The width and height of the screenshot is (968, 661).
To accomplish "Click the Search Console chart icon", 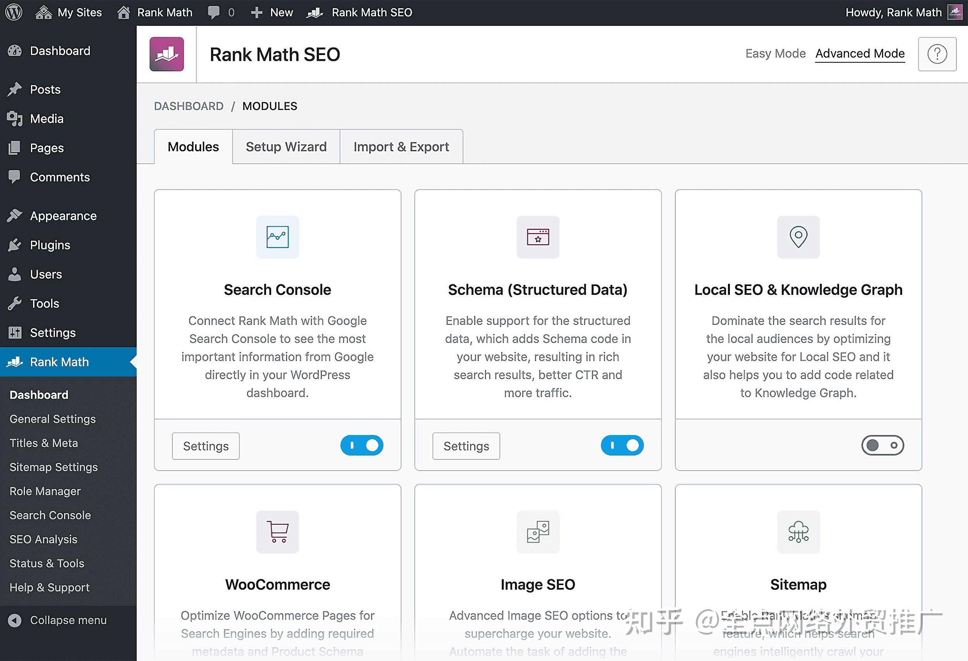I will click(277, 237).
